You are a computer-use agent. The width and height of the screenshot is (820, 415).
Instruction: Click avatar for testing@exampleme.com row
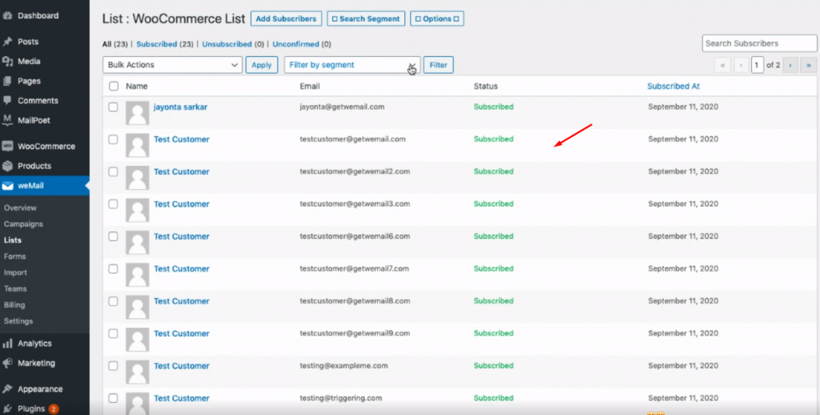pos(138,372)
